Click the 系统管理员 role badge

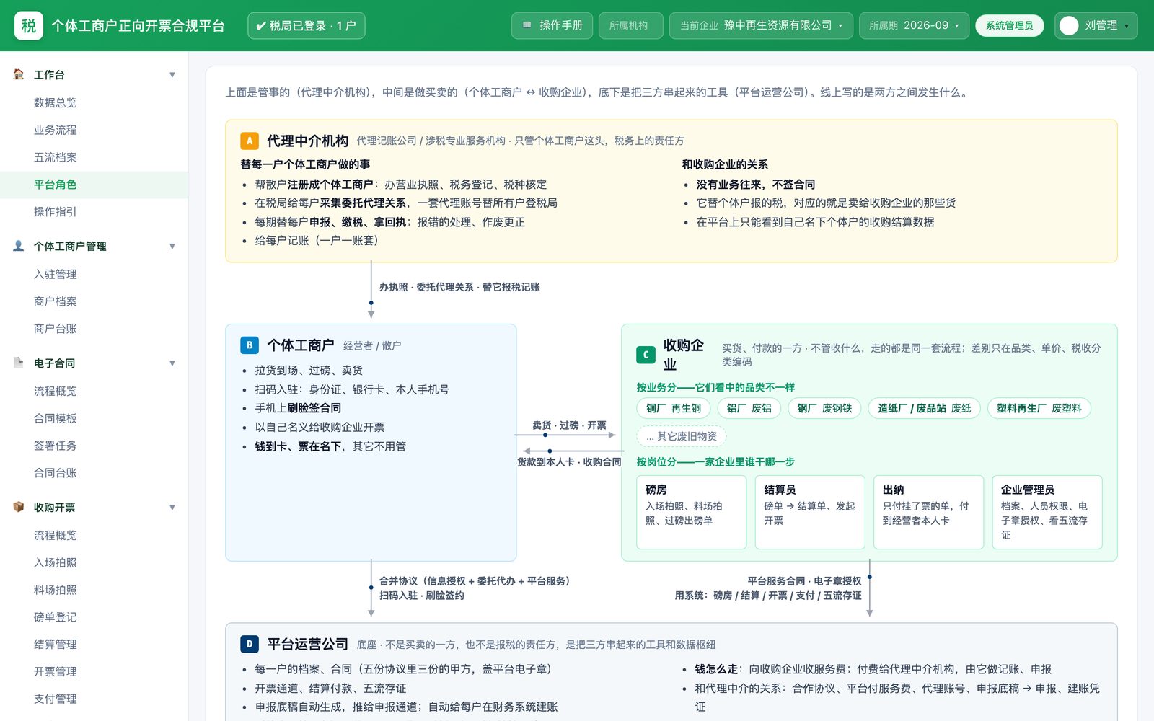(x=1009, y=25)
